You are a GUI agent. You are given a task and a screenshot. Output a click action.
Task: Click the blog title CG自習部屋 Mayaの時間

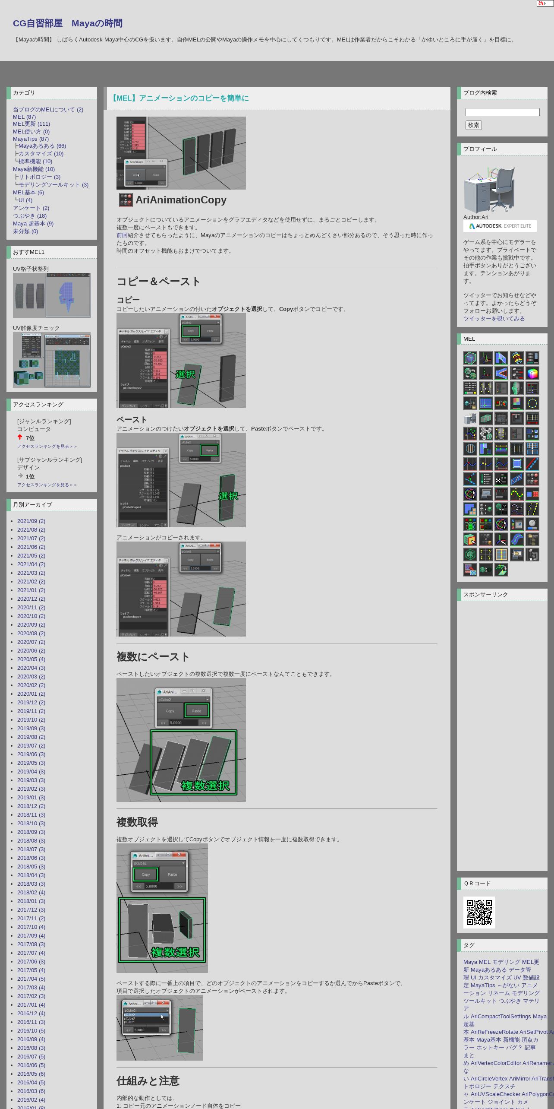click(68, 23)
